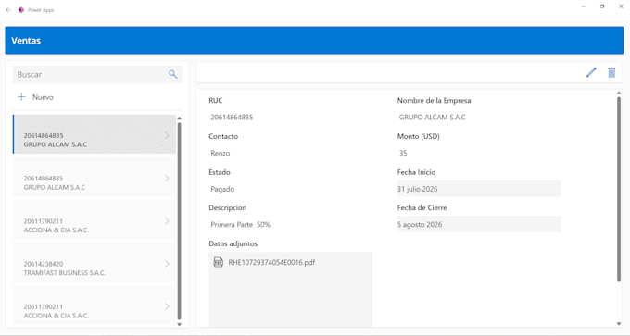Click the Contacto value Renzo
This screenshot has height=336, width=630.
pos(220,153)
